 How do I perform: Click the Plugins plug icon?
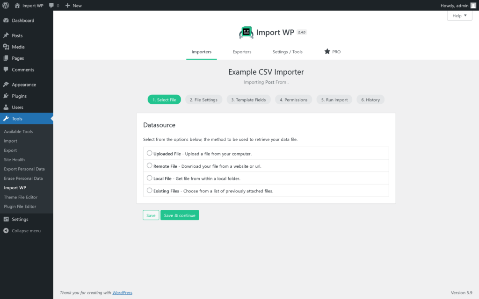coord(6,96)
